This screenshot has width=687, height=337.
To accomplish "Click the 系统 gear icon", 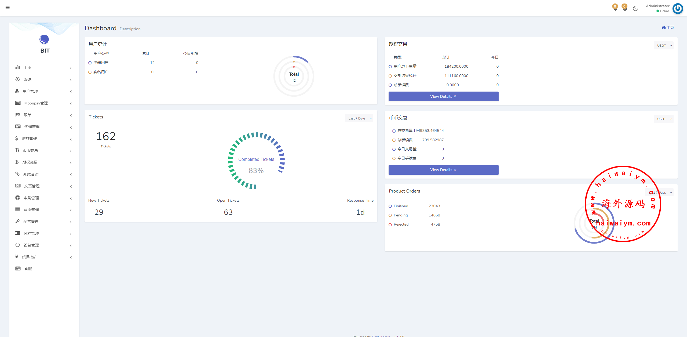I will point(18,79).
